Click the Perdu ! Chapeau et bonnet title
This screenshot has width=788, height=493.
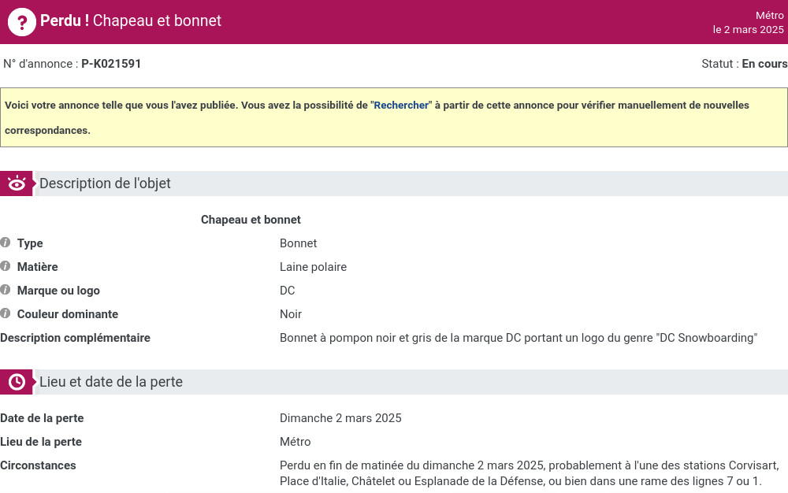click(x=131, y=20)
